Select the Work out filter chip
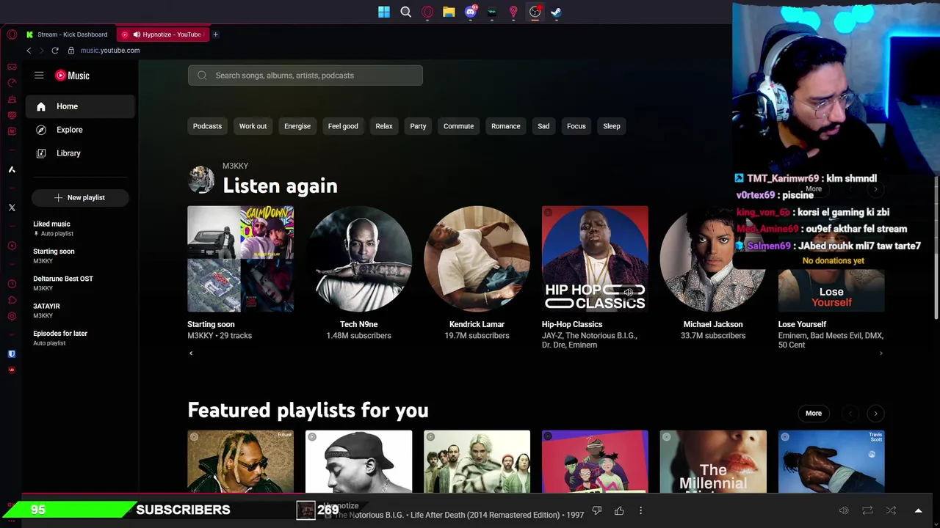This screenshot has height=528, width=940. [x=253, y=126]
